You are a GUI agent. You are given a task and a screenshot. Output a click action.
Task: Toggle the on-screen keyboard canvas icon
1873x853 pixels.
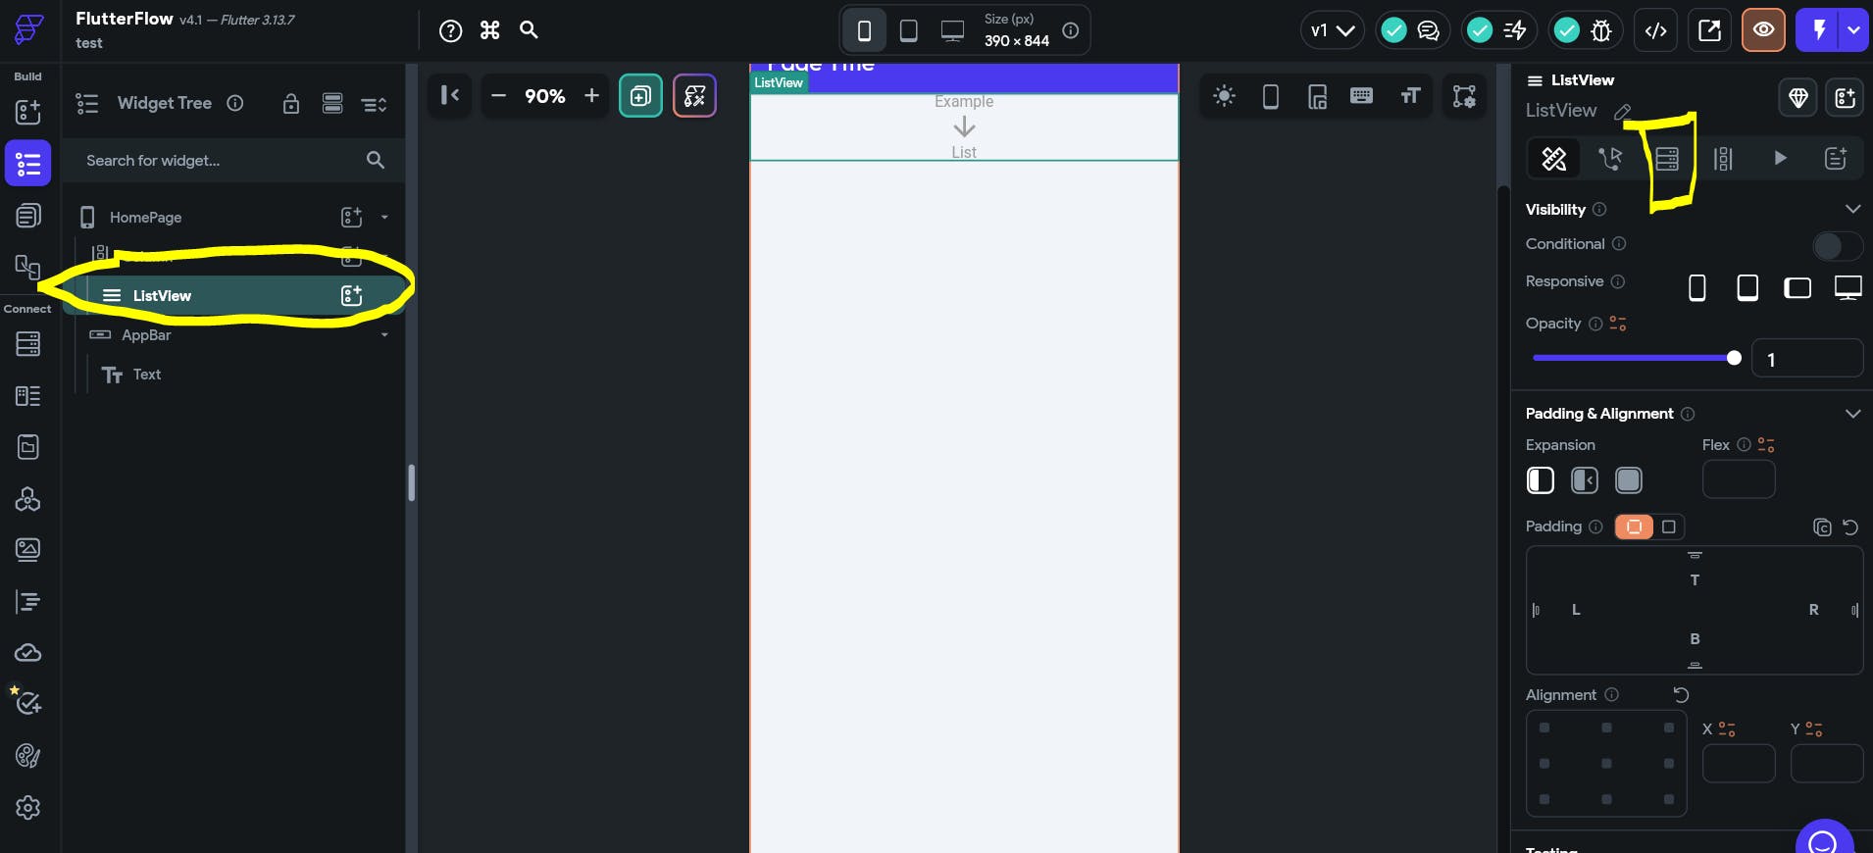click(1361, 96)
